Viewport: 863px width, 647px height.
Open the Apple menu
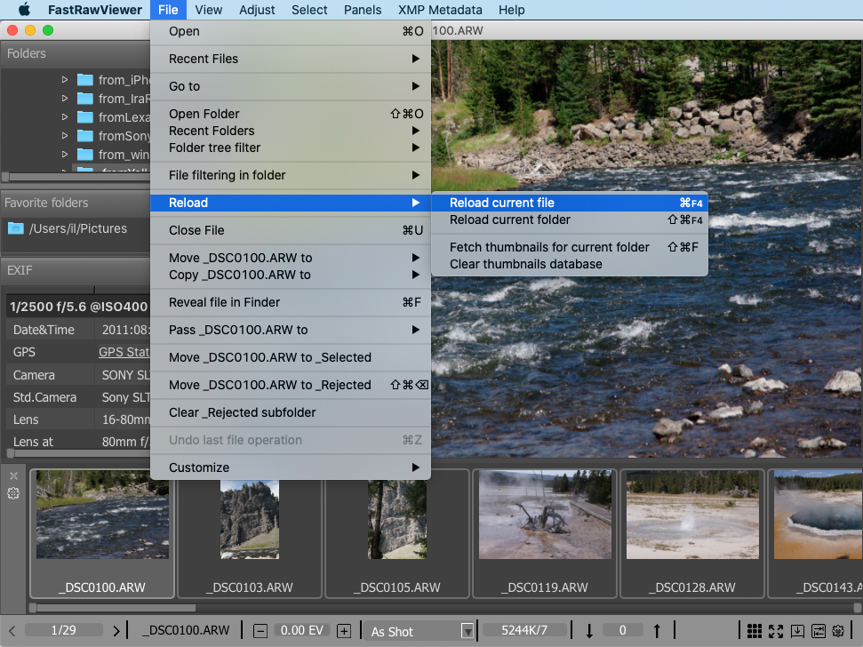click(x=24, y=10)
